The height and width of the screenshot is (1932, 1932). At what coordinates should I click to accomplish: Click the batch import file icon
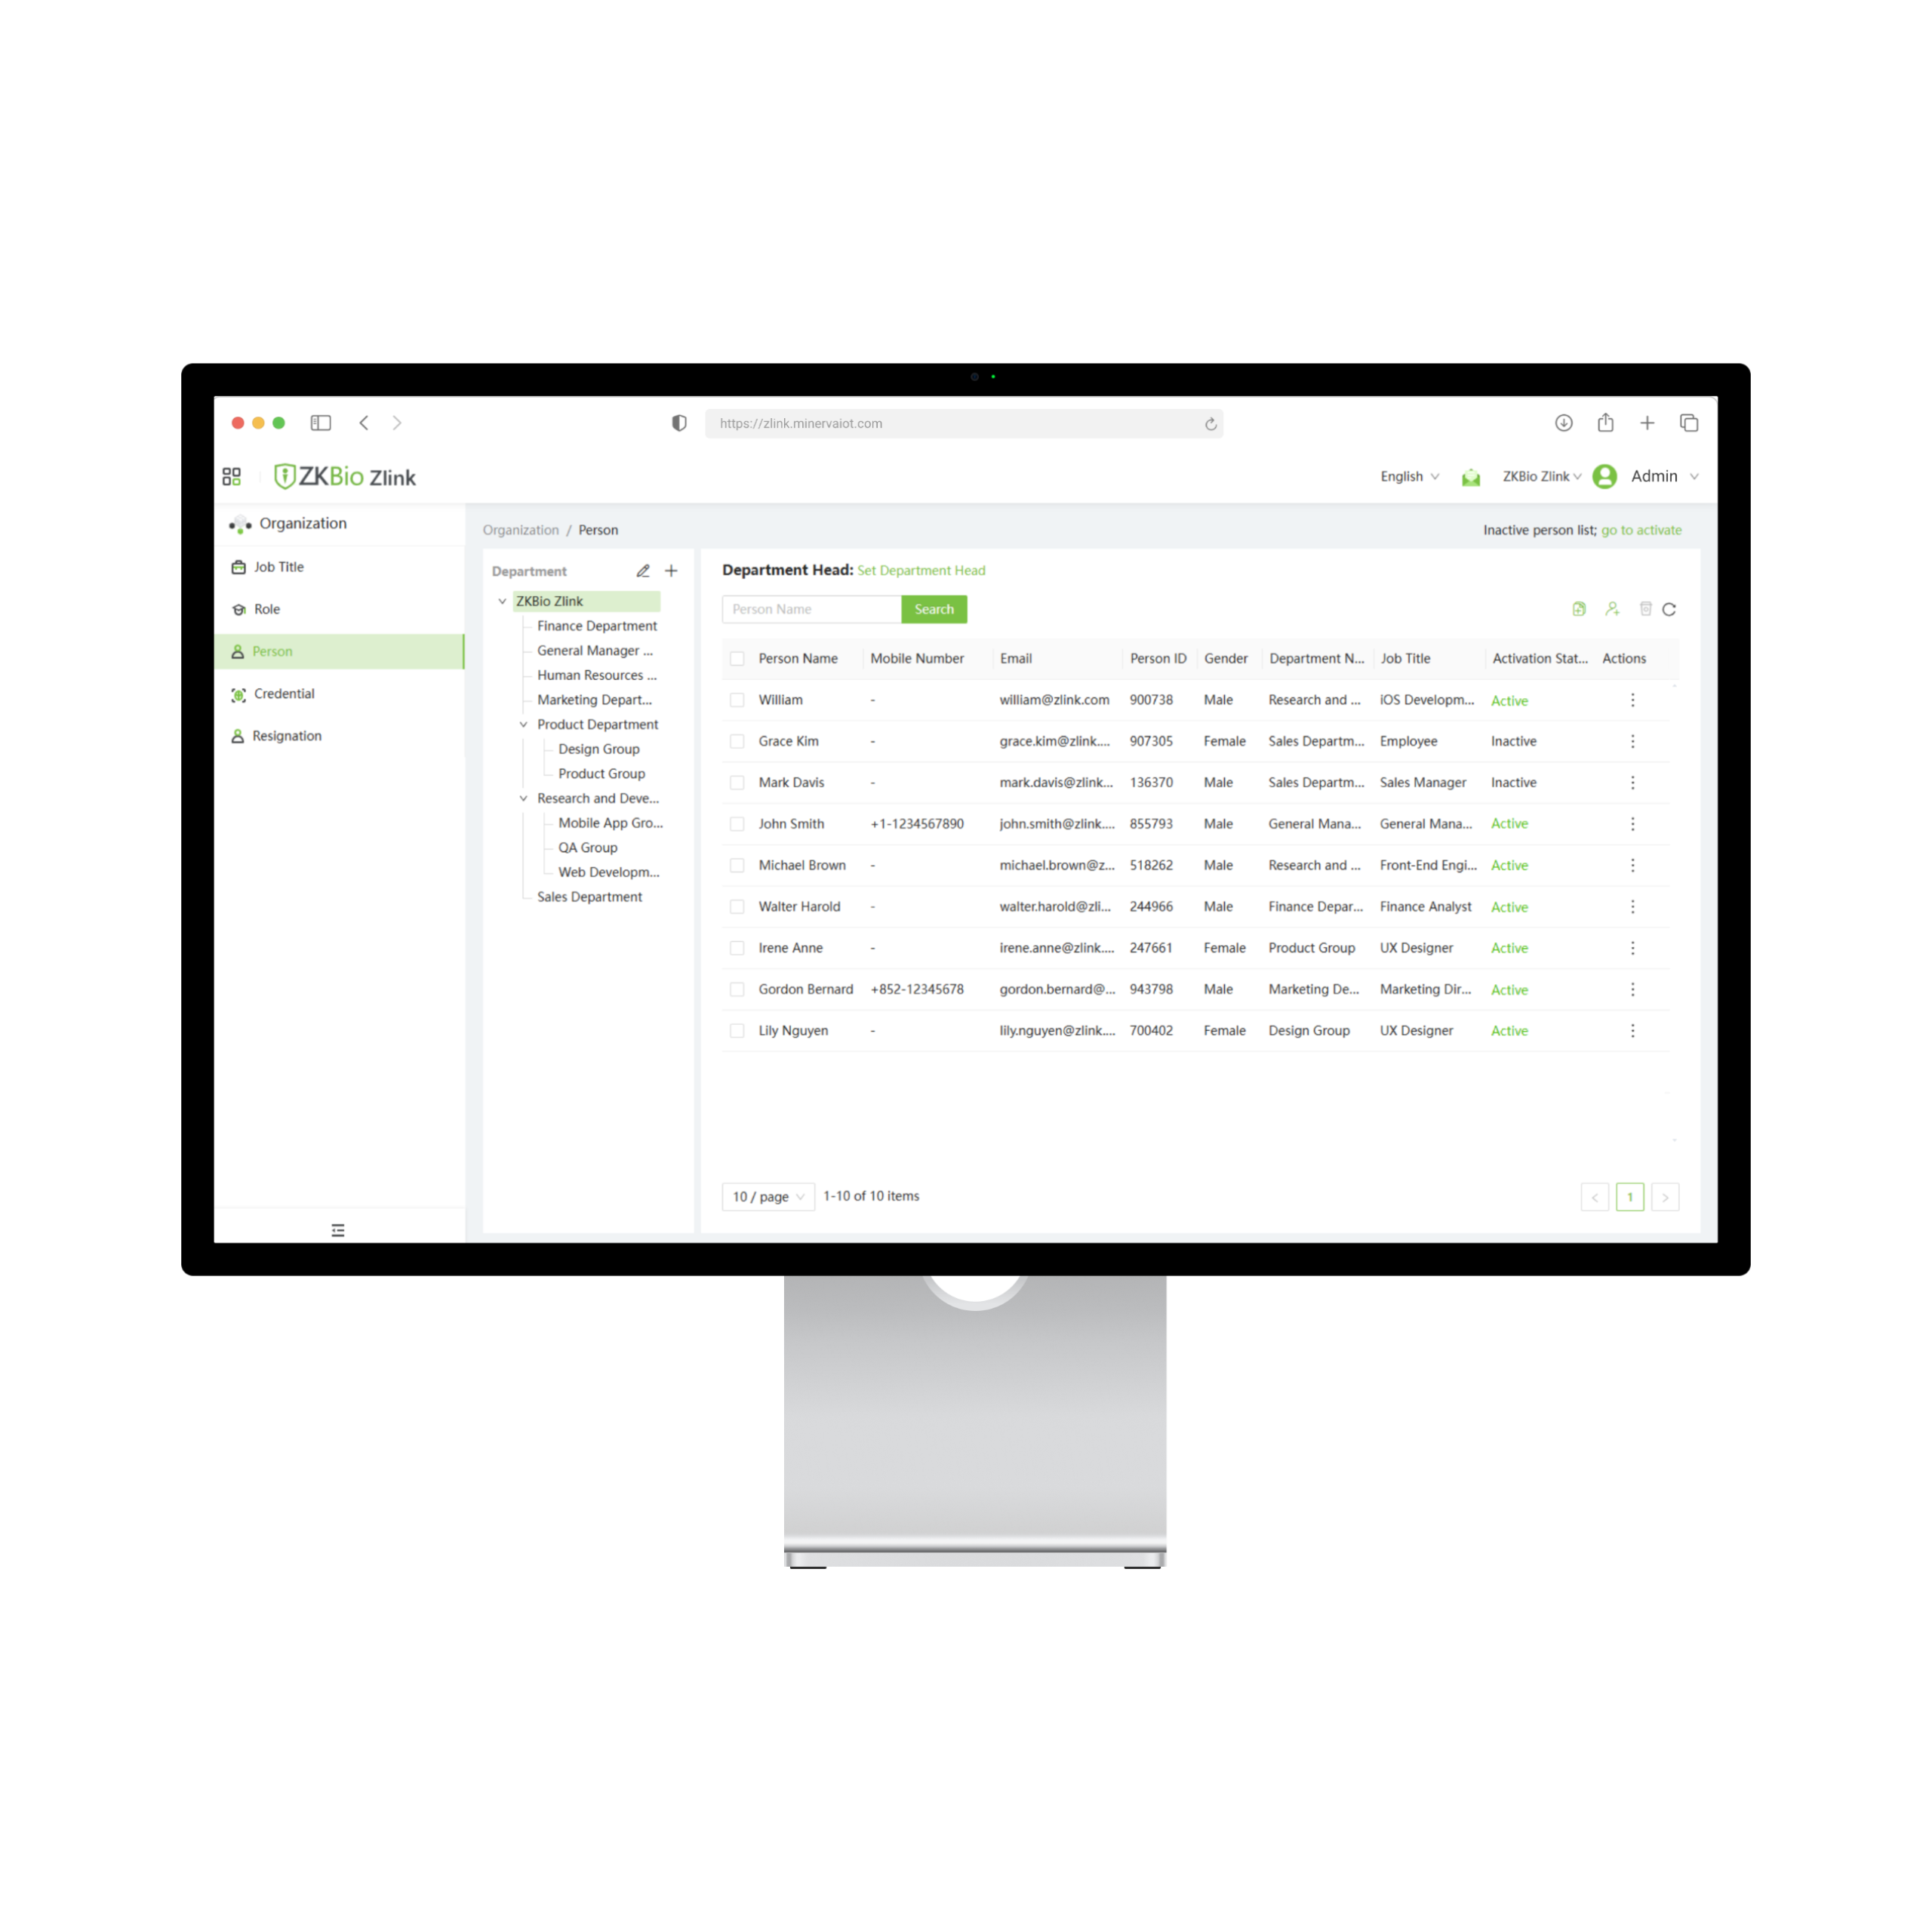tap(1579, 609)
